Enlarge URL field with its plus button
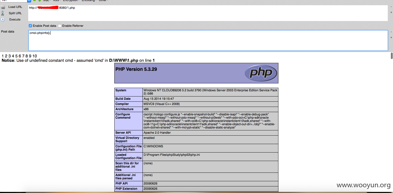The image size is (393, 193). click(391, 12)
